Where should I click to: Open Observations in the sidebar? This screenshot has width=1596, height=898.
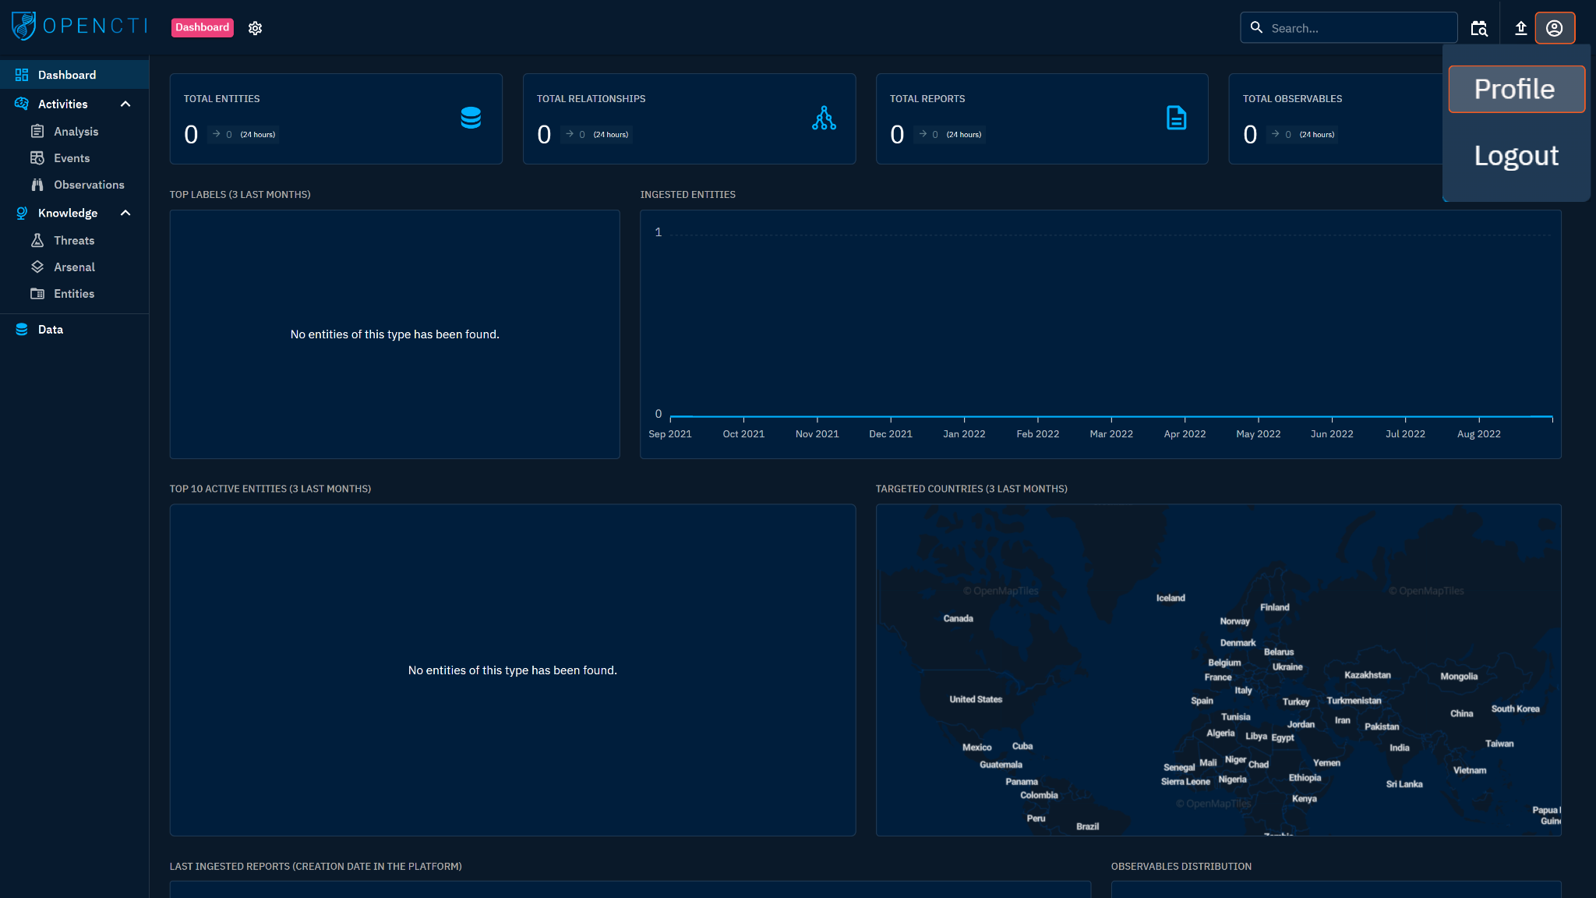[x=89, y=185]
